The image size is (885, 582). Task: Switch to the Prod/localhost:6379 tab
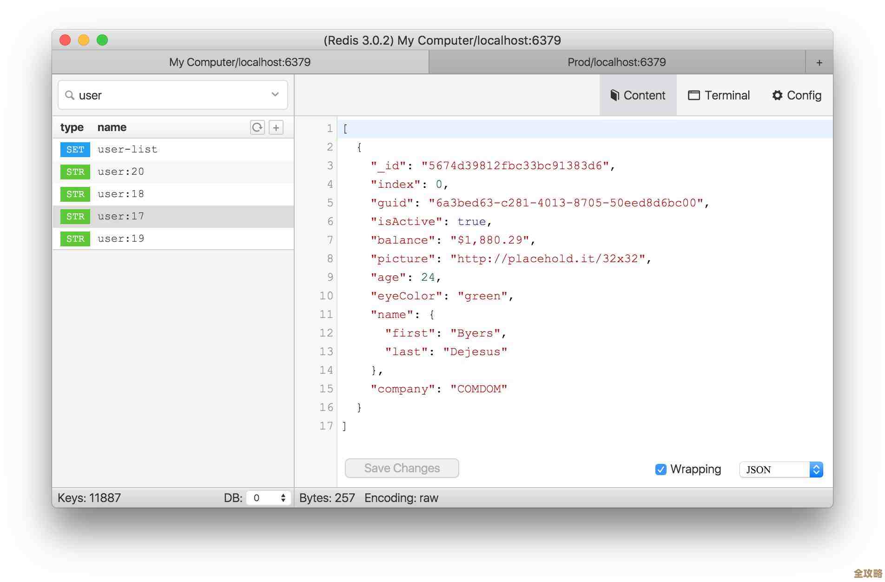pos(616,62)
